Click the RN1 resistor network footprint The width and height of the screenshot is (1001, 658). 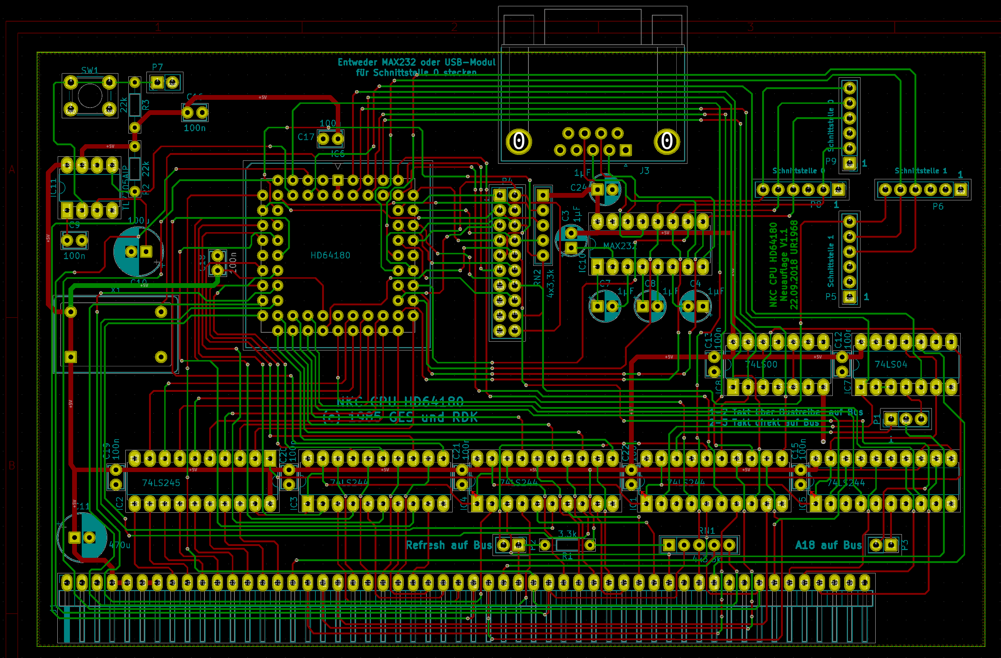(699, 545)
